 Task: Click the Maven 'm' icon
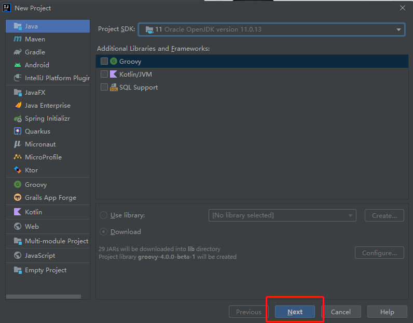(18, 39)
